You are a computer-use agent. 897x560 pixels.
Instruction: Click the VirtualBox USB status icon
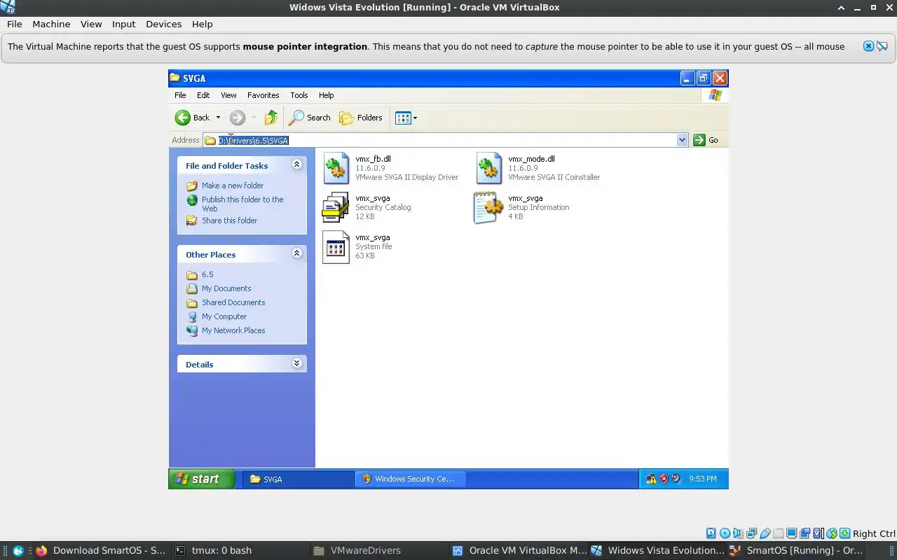point(765,533)
